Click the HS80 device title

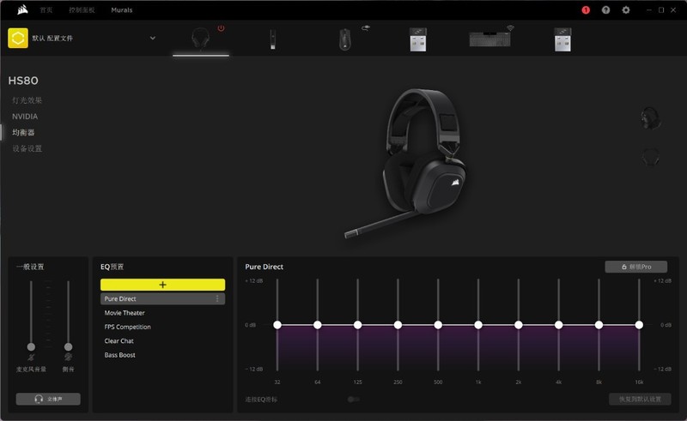(23, 81)
